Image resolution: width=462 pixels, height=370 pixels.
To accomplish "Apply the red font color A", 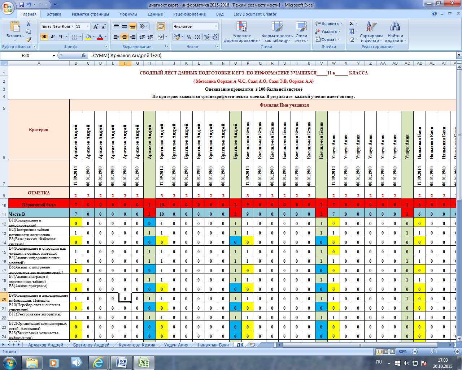I will point(100,36).
